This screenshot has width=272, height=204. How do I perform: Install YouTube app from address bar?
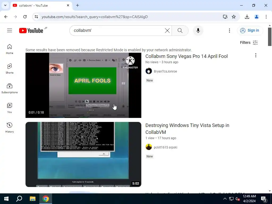225,17
